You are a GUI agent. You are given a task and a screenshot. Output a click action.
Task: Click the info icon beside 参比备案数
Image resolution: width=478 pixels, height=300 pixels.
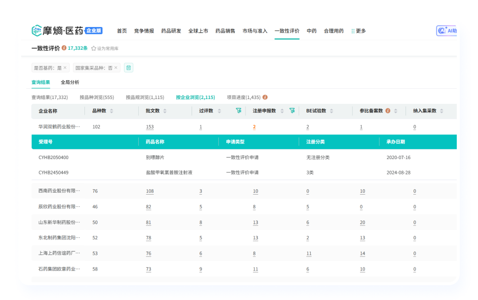click(388, 111)
